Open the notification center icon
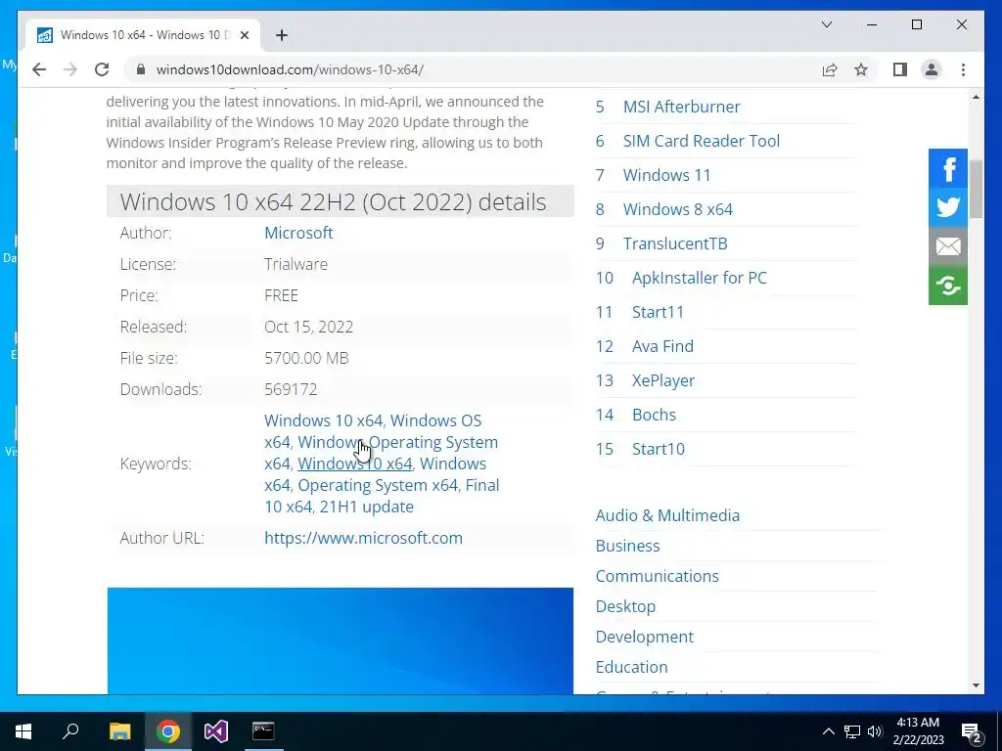 click(972, 731)
